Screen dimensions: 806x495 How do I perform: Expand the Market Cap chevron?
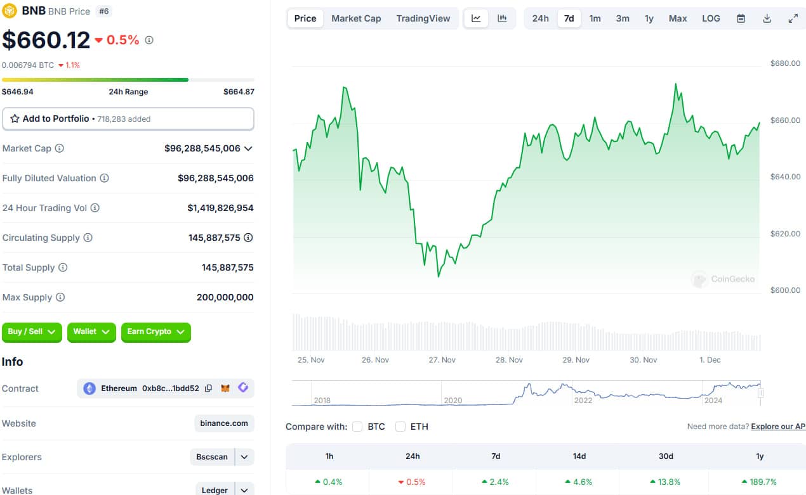click(x=248, y=148)
